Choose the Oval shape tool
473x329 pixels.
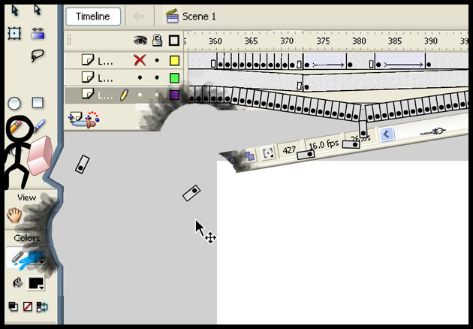coord(14,104)
